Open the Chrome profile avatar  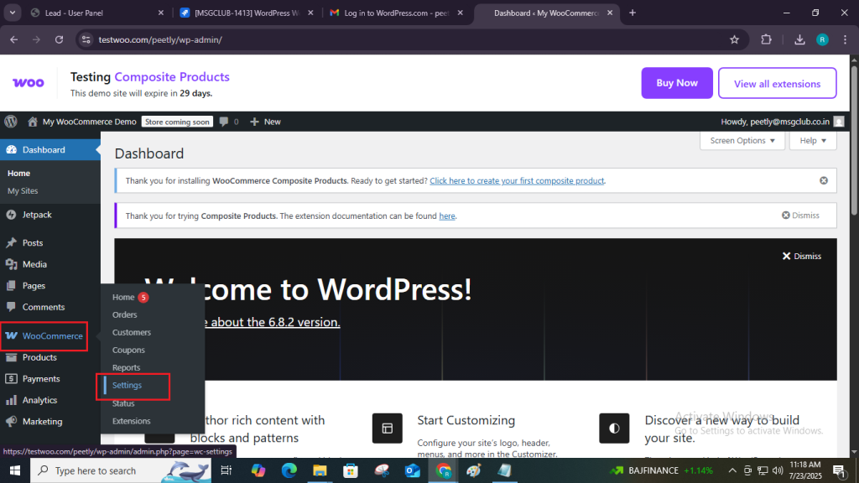pyautogui.click(x=822, y=39)
